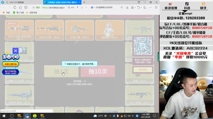Bookmark this page with the star icon
Image resolution: width=213 pixels, height=119 pixels.
pos(33,7)
